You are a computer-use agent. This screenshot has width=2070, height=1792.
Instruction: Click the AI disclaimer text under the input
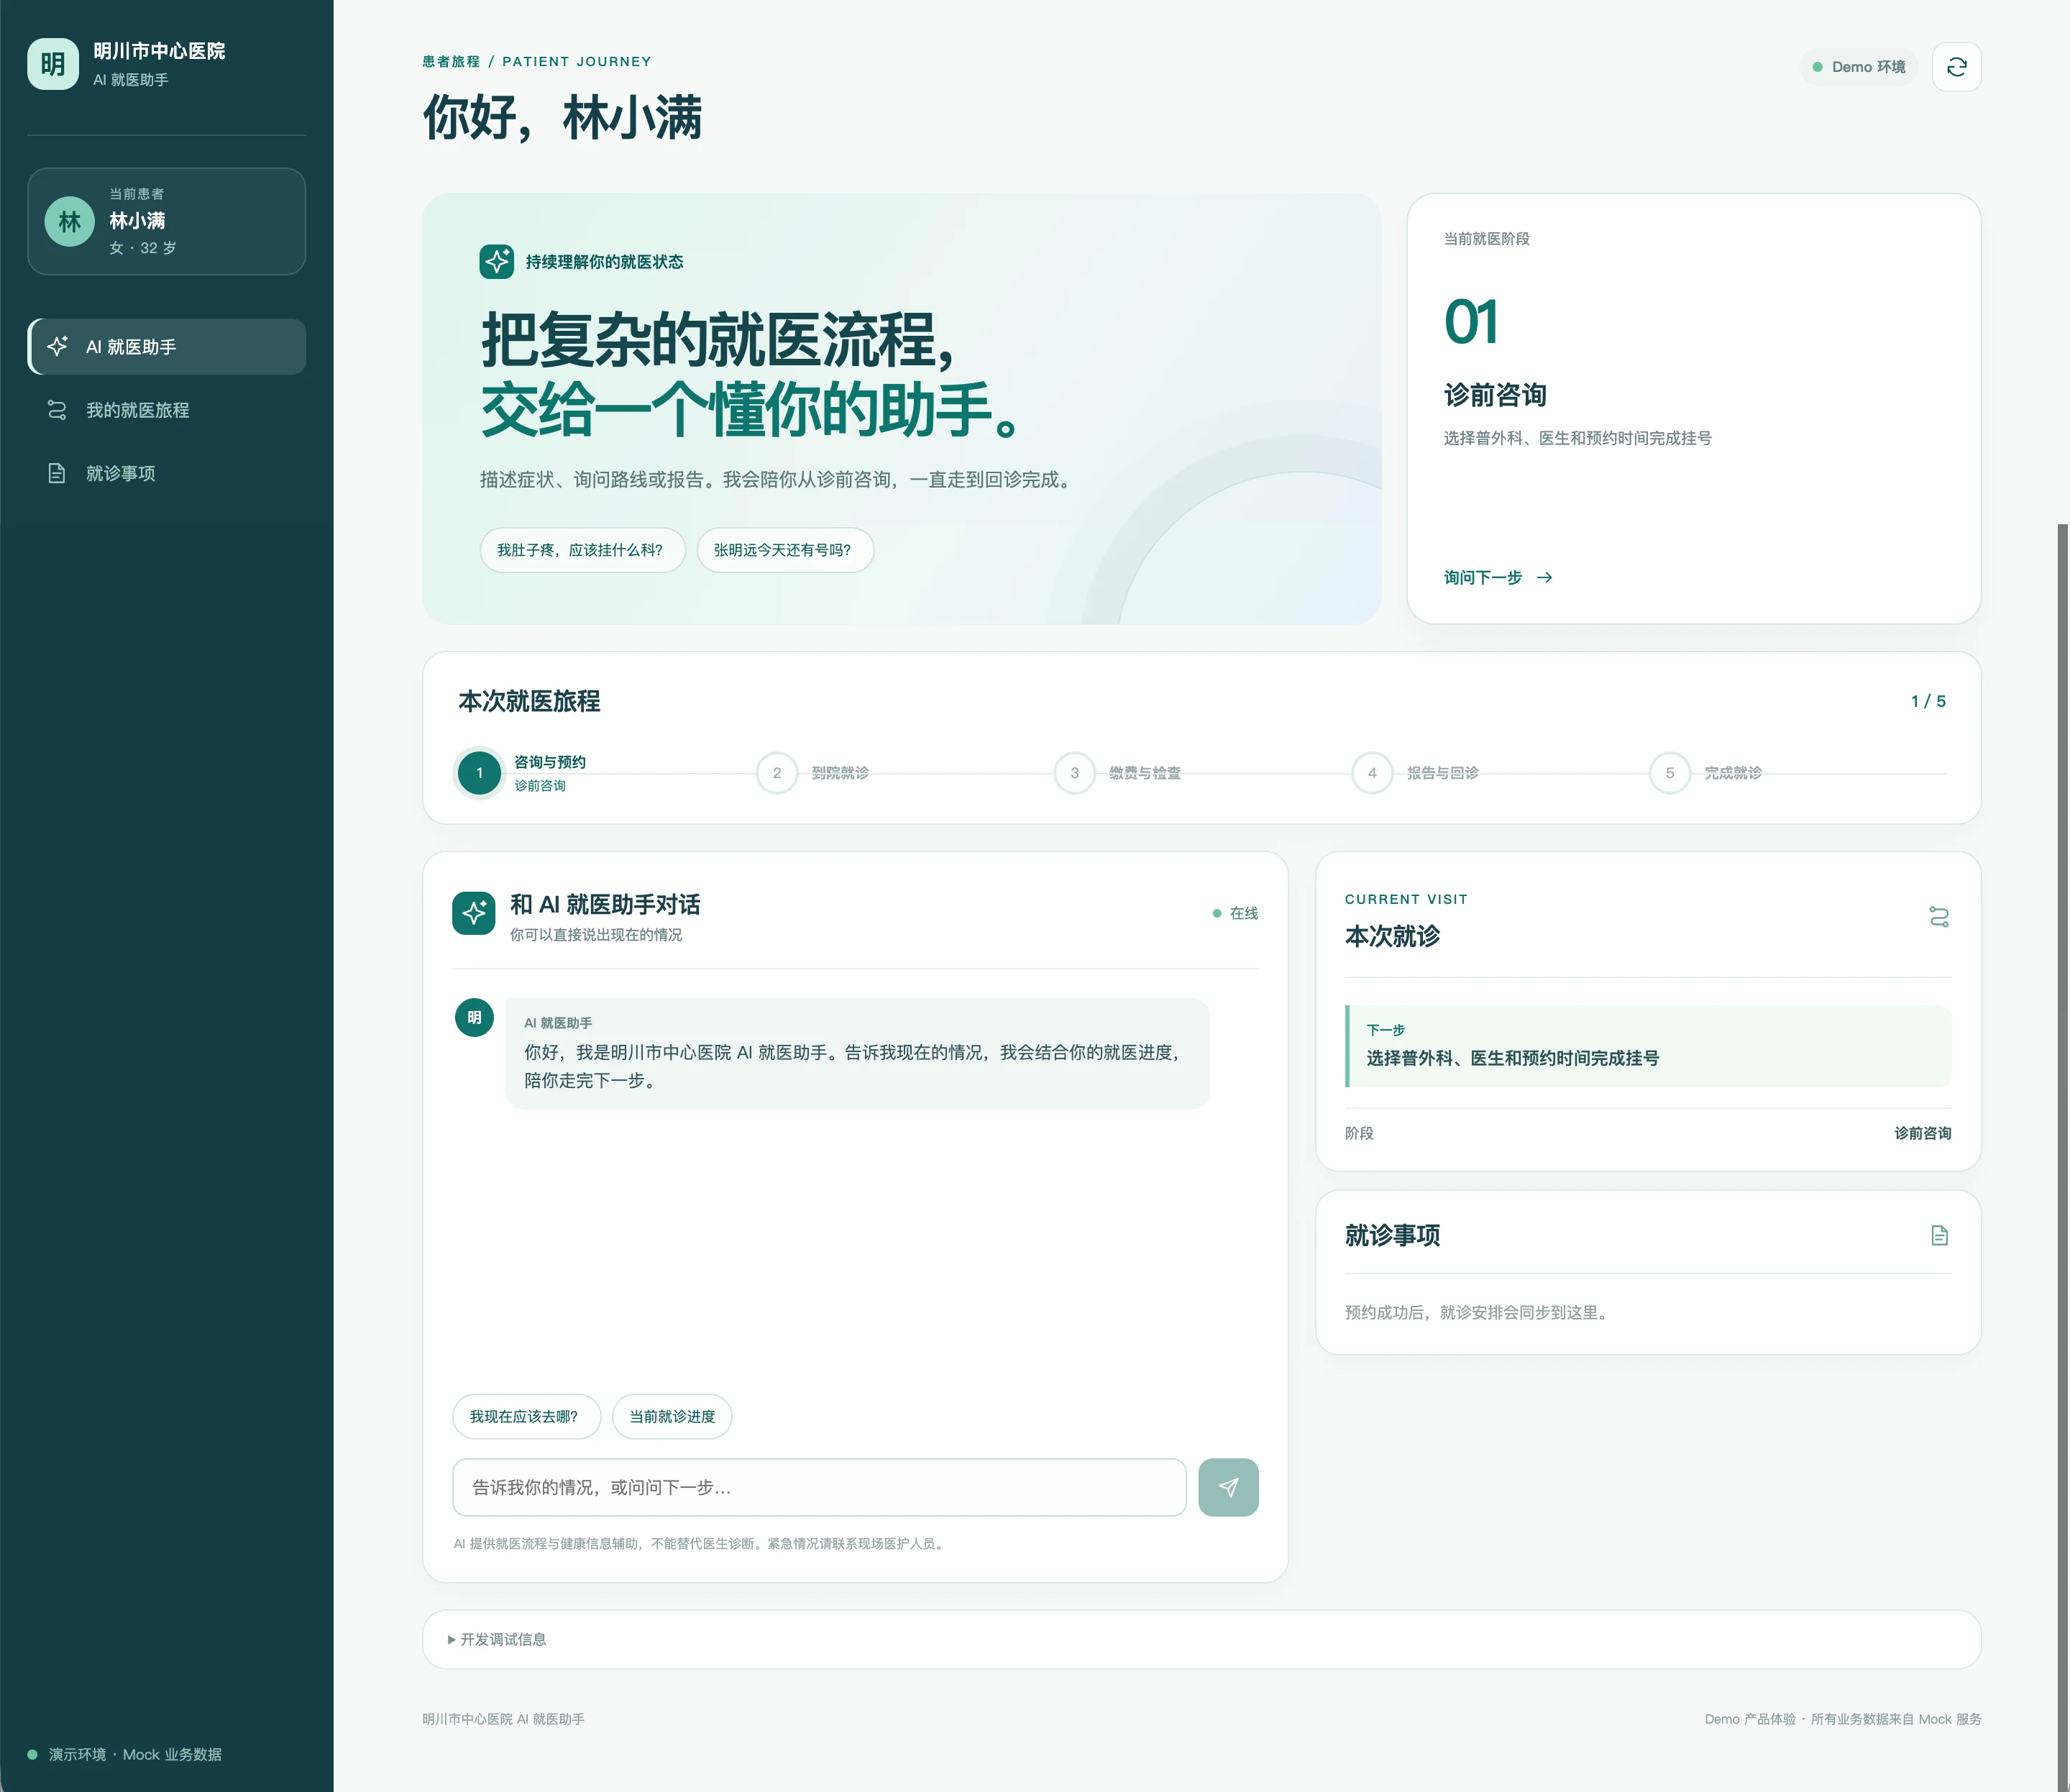click(x=701, y=1544)
